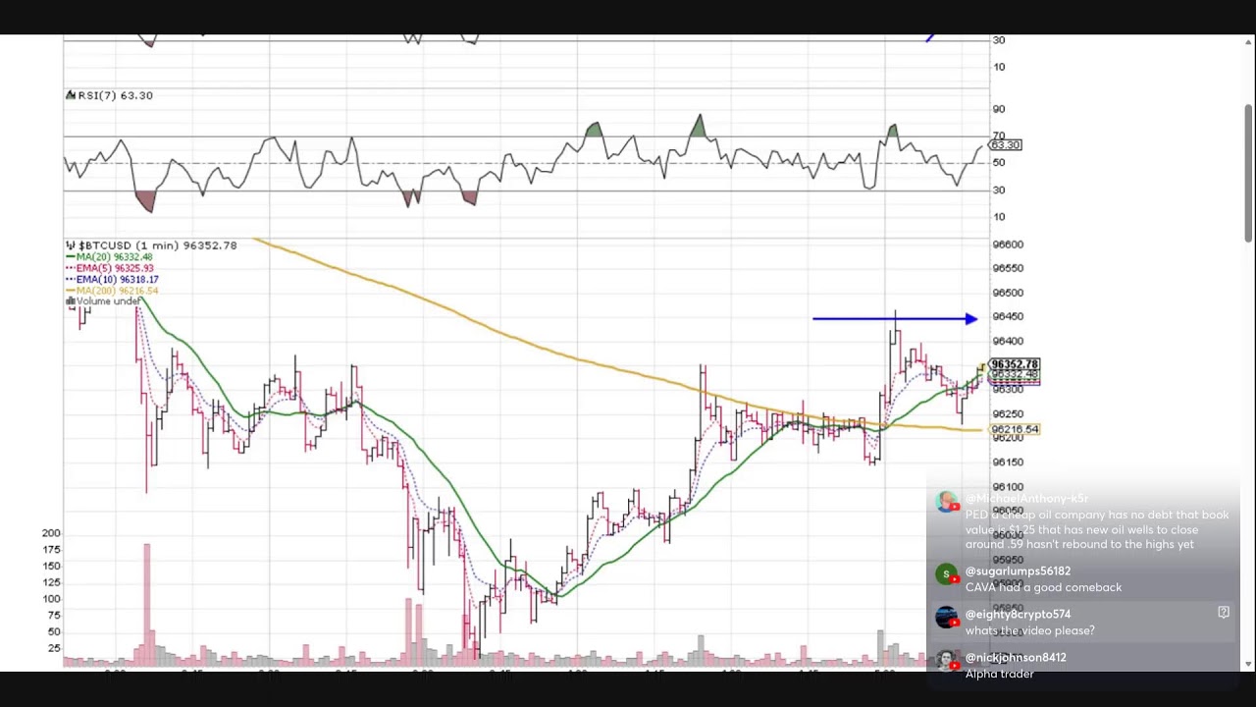Image resolution: width=1256 pixels, height=707 pixels.
Task: Click the 200 volume axis label
Action: click(51, 533)
